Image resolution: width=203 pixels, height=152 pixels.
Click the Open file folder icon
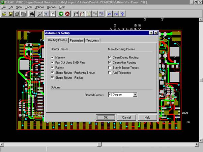(x=4, y=14)
